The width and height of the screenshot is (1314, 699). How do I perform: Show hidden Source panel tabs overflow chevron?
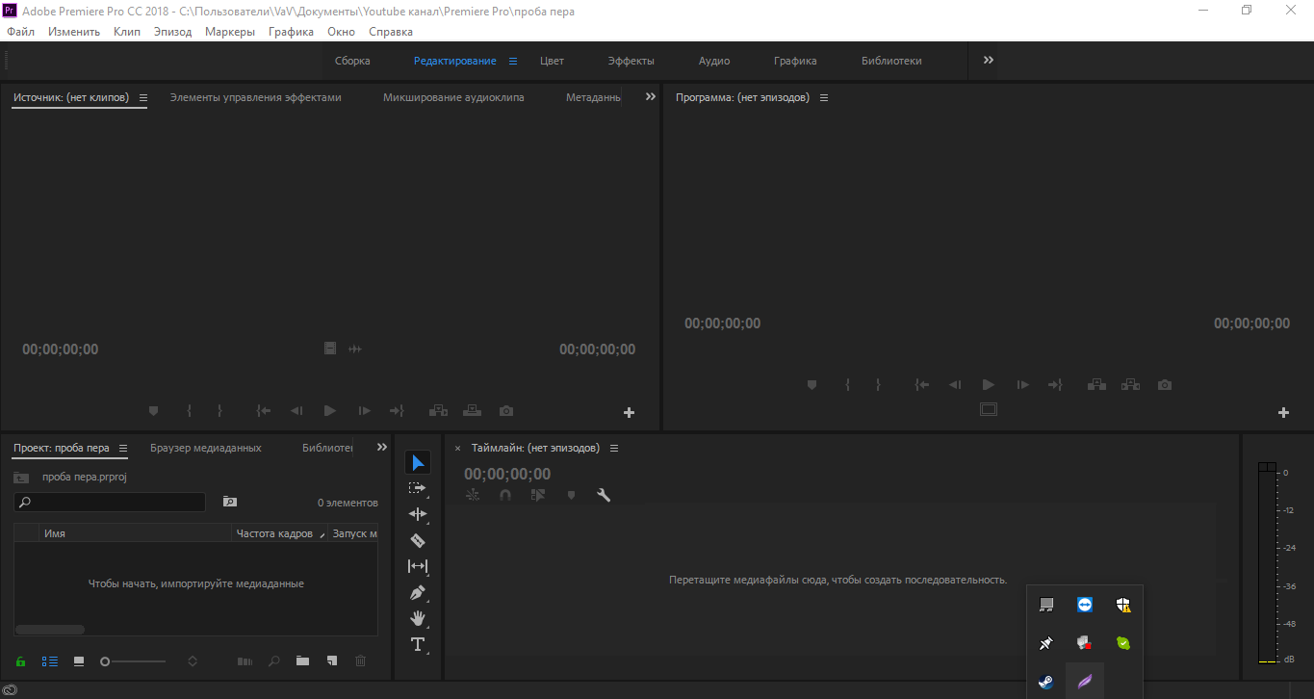(x=650, y=97)
